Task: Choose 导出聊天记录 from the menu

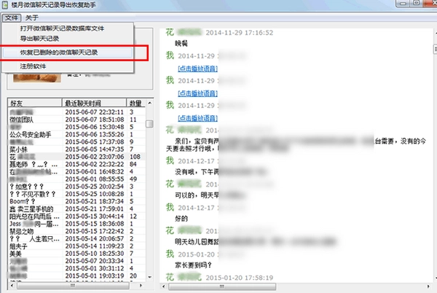Action: coord(39,38)
